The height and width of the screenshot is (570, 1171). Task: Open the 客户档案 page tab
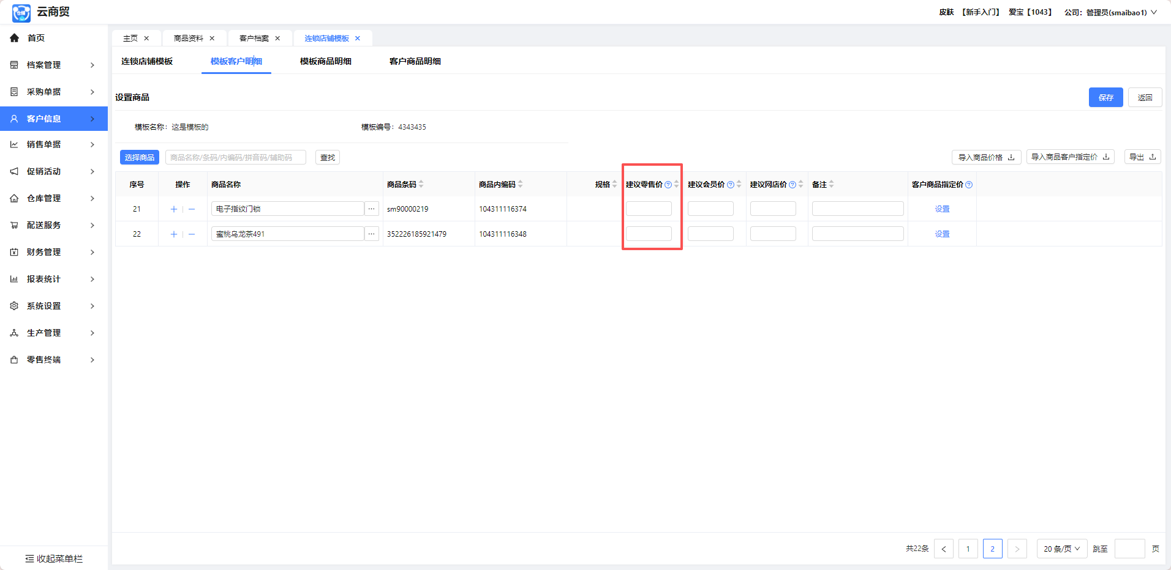pos(254,39)
